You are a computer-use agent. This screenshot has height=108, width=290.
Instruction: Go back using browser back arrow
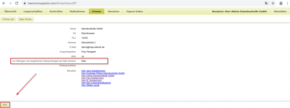point(4,3)
